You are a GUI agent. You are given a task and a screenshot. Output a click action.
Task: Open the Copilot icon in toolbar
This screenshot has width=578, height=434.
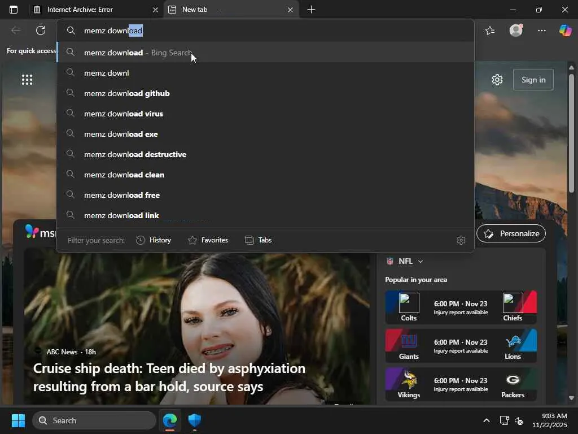click(565, 31)
